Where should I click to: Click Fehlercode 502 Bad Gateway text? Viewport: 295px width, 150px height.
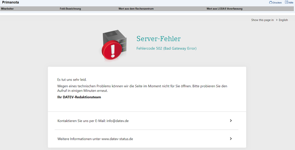[x=166, y=48]
